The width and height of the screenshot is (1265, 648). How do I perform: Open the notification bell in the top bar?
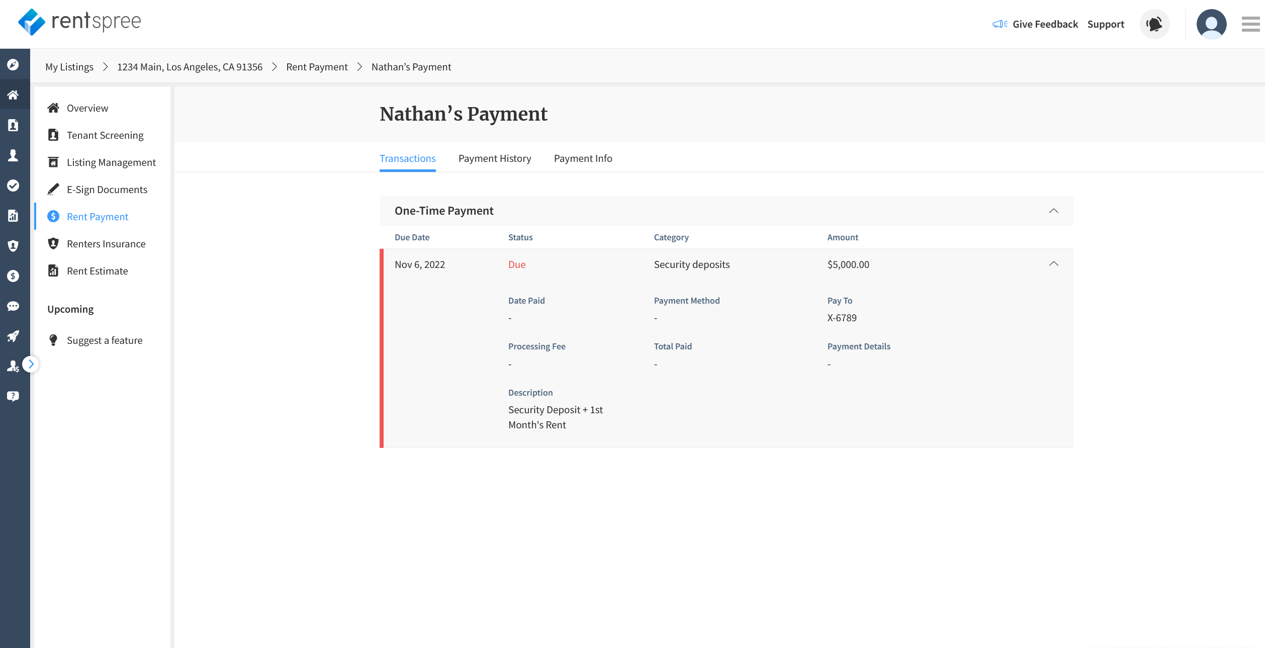click(x=1154, y=24)
